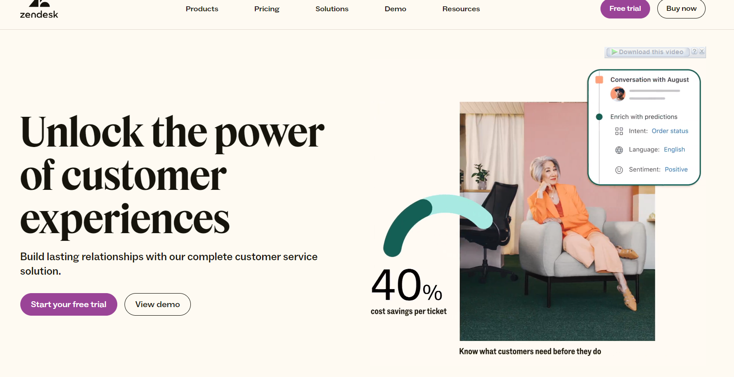The width and height of the screenshot is (734, 377).
Task: Open the Demo menu item
Action: coord(395,9)
